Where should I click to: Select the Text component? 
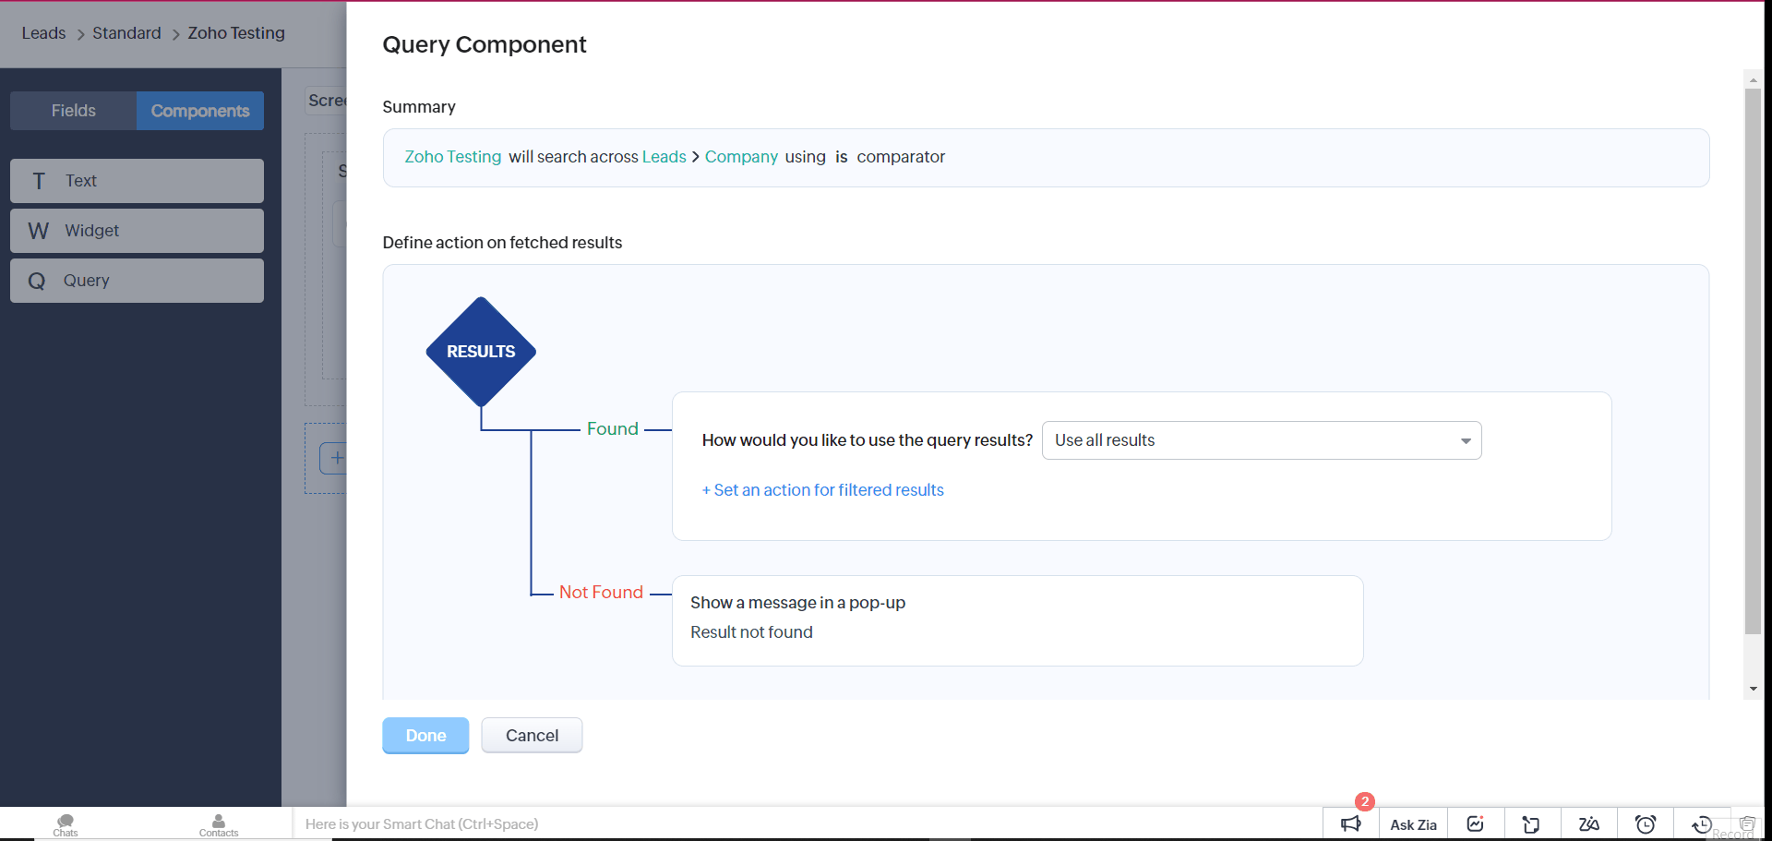pyautogui.click(x=137, y=181)
